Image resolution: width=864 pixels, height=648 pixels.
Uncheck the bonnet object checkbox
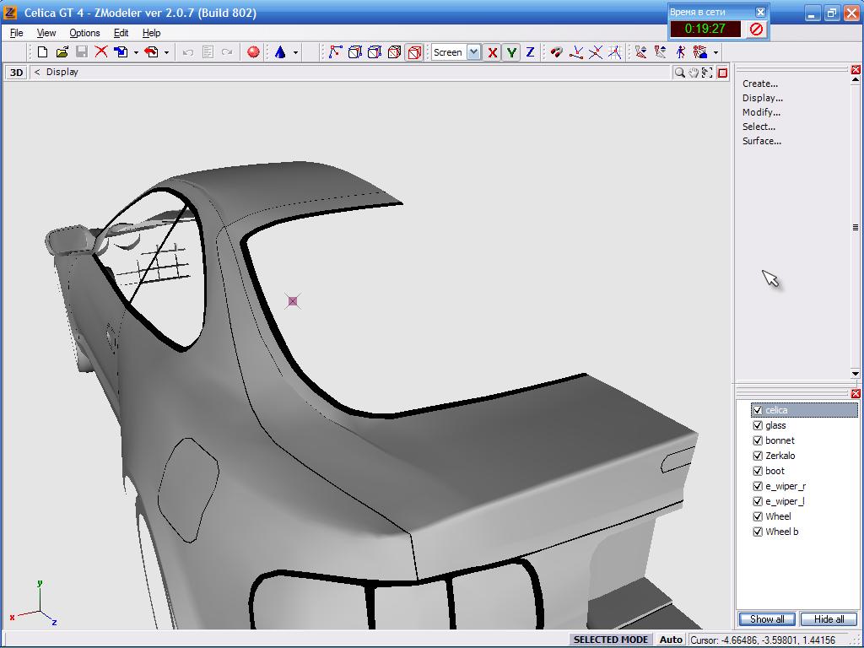click(x=758, y=440)
